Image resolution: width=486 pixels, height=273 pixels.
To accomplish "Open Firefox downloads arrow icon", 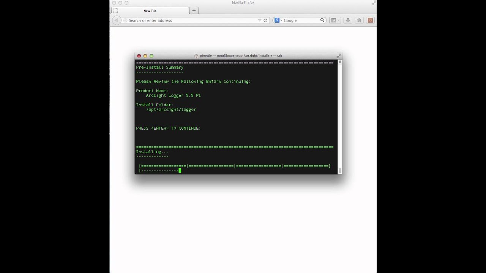I will tap(348, 20).
